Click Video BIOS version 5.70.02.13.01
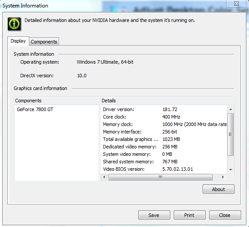This screenshot has height=227, width=249. (178, 169)
